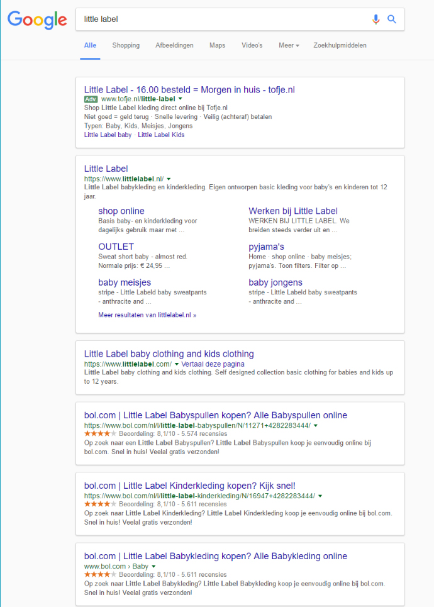Open dropdown arrow next to little-label-kinderkleding URL
This screenshot has height=607, width=434.
pyautogui.click(x=320, y=496)
